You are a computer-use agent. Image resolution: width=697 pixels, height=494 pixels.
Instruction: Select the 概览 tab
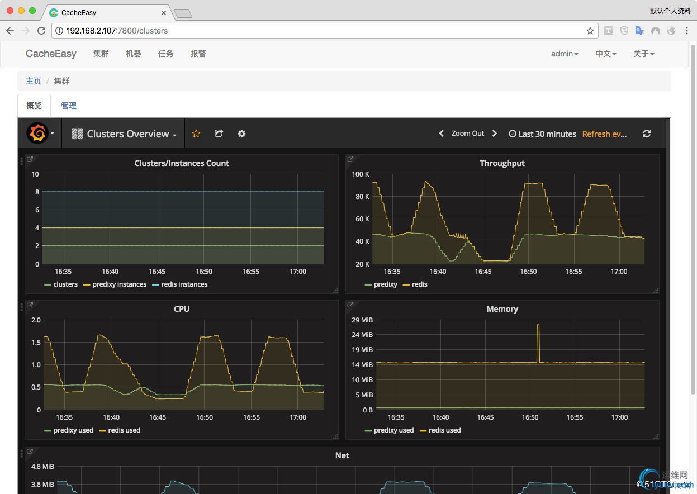pyautogui.click(x=34, y=106)
